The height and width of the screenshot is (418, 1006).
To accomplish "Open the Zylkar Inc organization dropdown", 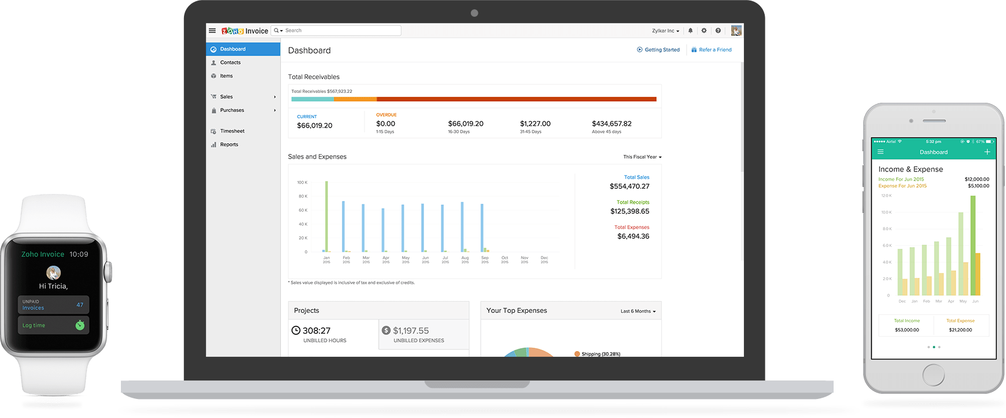I will (665, 31).
